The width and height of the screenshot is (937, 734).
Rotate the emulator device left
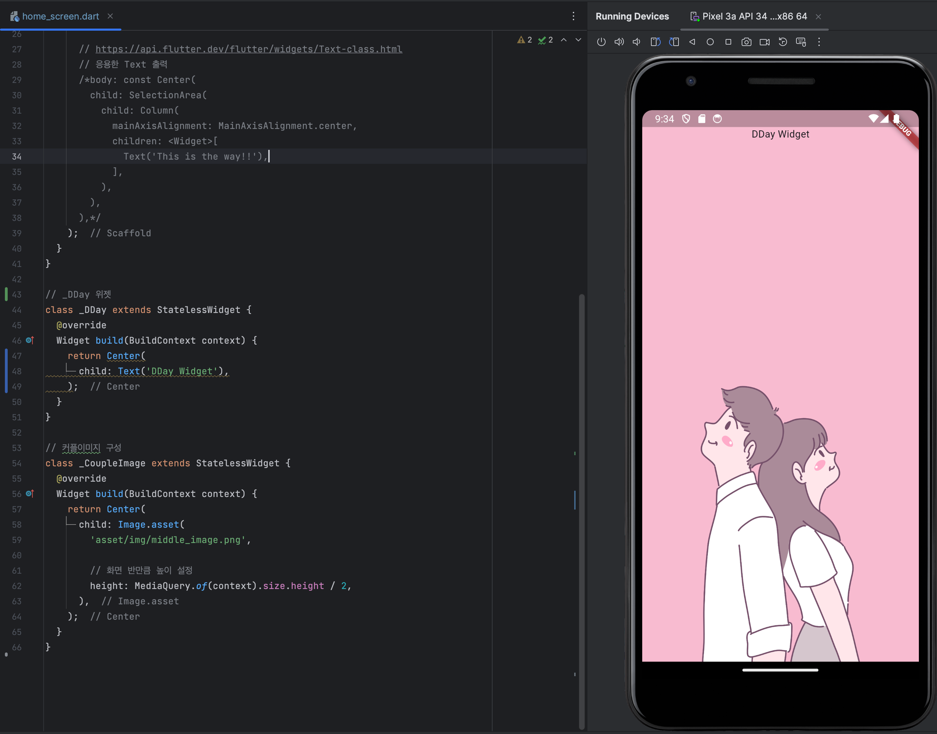click(655, 42)
